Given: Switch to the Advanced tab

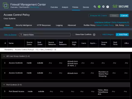Looking at the screenshot, I should pyautogui.click(x=72, y=25).
